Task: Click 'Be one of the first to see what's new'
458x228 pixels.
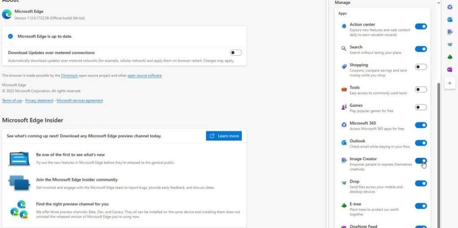Action: coord(70,155)
